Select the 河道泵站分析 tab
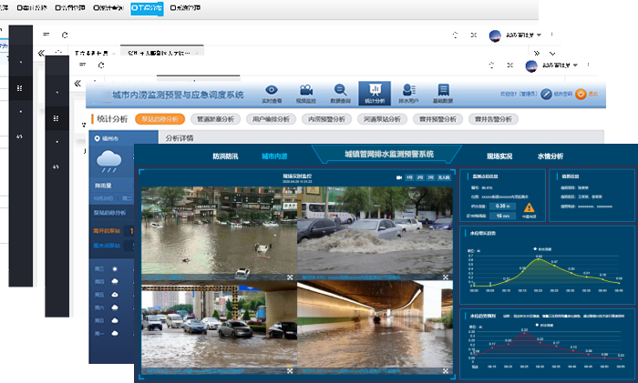Screen dimensions: 638x383 point(382,119)
